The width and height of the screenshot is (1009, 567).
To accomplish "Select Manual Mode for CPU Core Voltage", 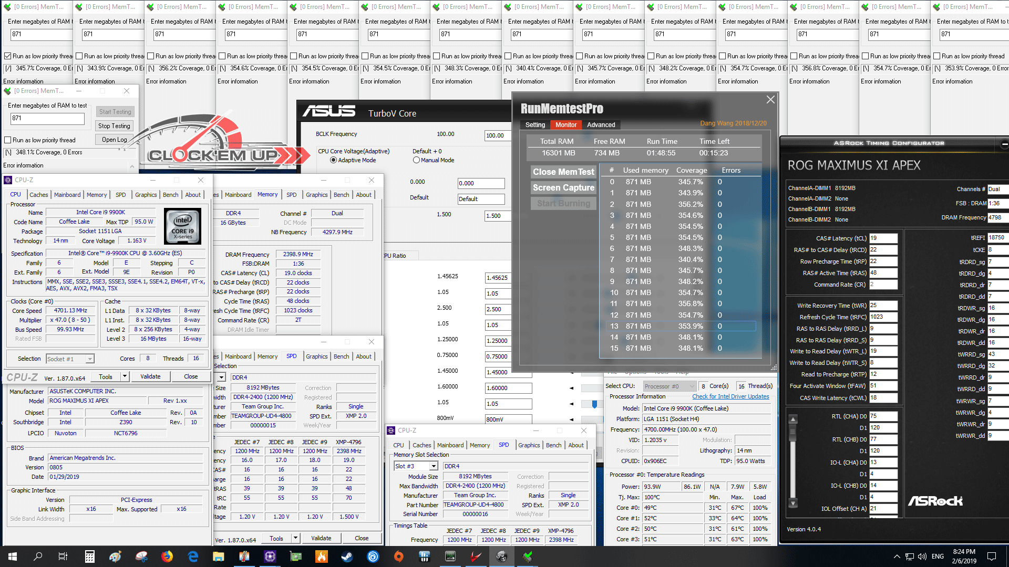I will tap(416, 160).
